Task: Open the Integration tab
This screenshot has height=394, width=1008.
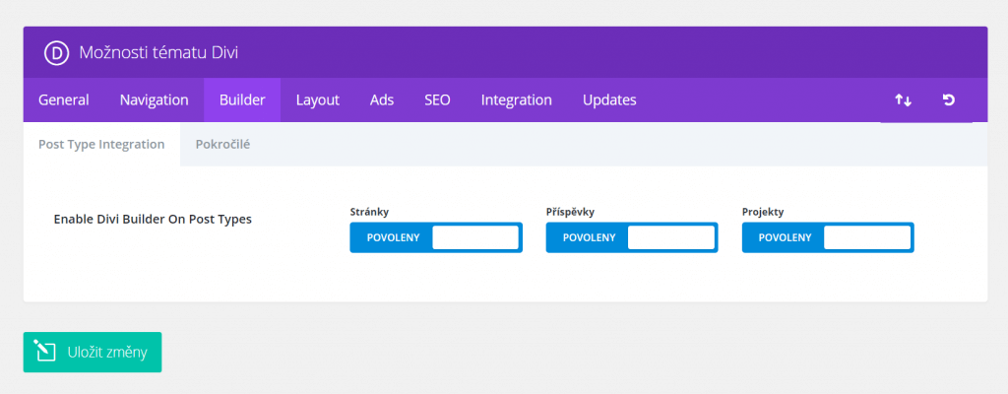Action: [516, 99]
